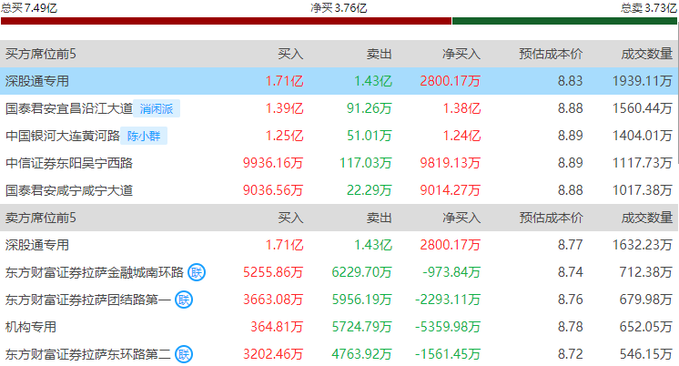Click net buy value 9819.13万

451,163
